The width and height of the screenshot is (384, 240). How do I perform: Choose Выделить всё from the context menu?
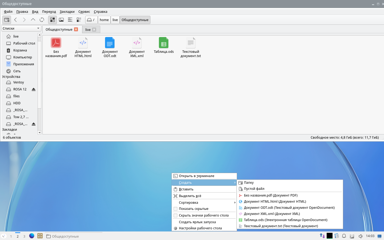click(204, 196)
